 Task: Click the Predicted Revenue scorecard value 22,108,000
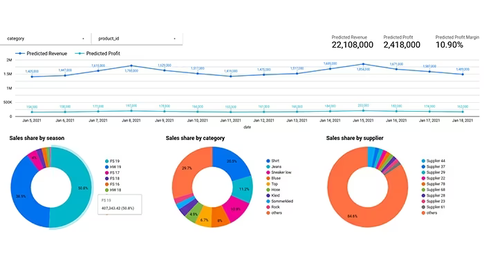point(352,45)
